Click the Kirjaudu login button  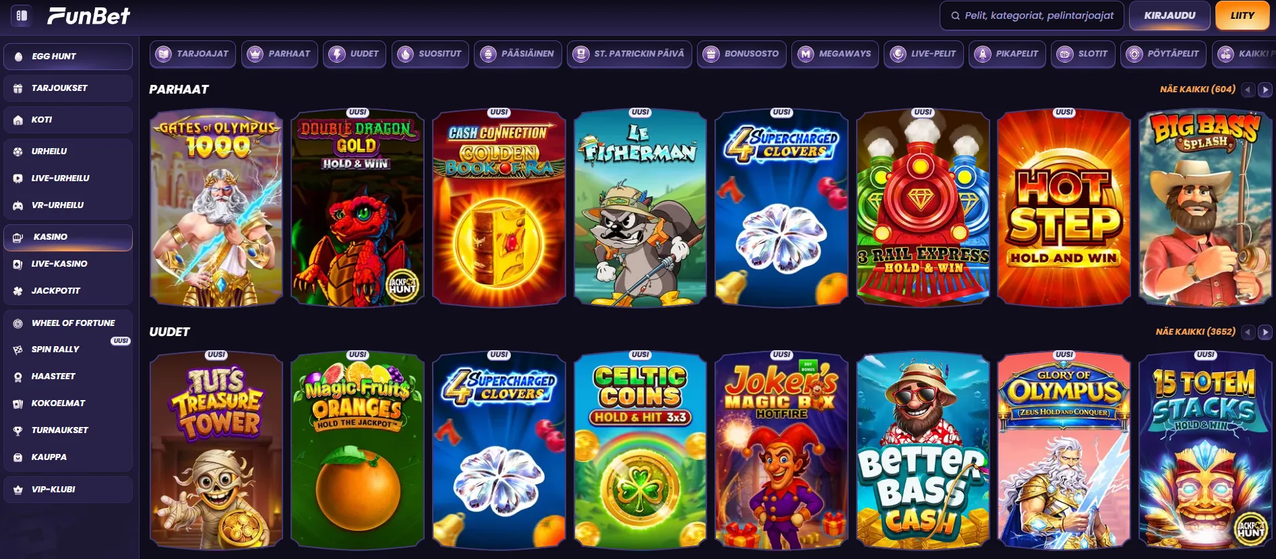pyautogui.click(x=1169, y=15)
